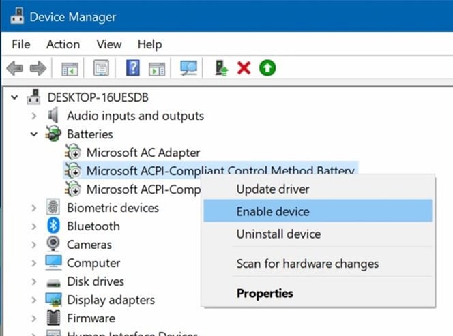This screenshot has height=336, width=453.
Task: Click the Audio inputs speaker icon
Action: (x=53, y=115)
